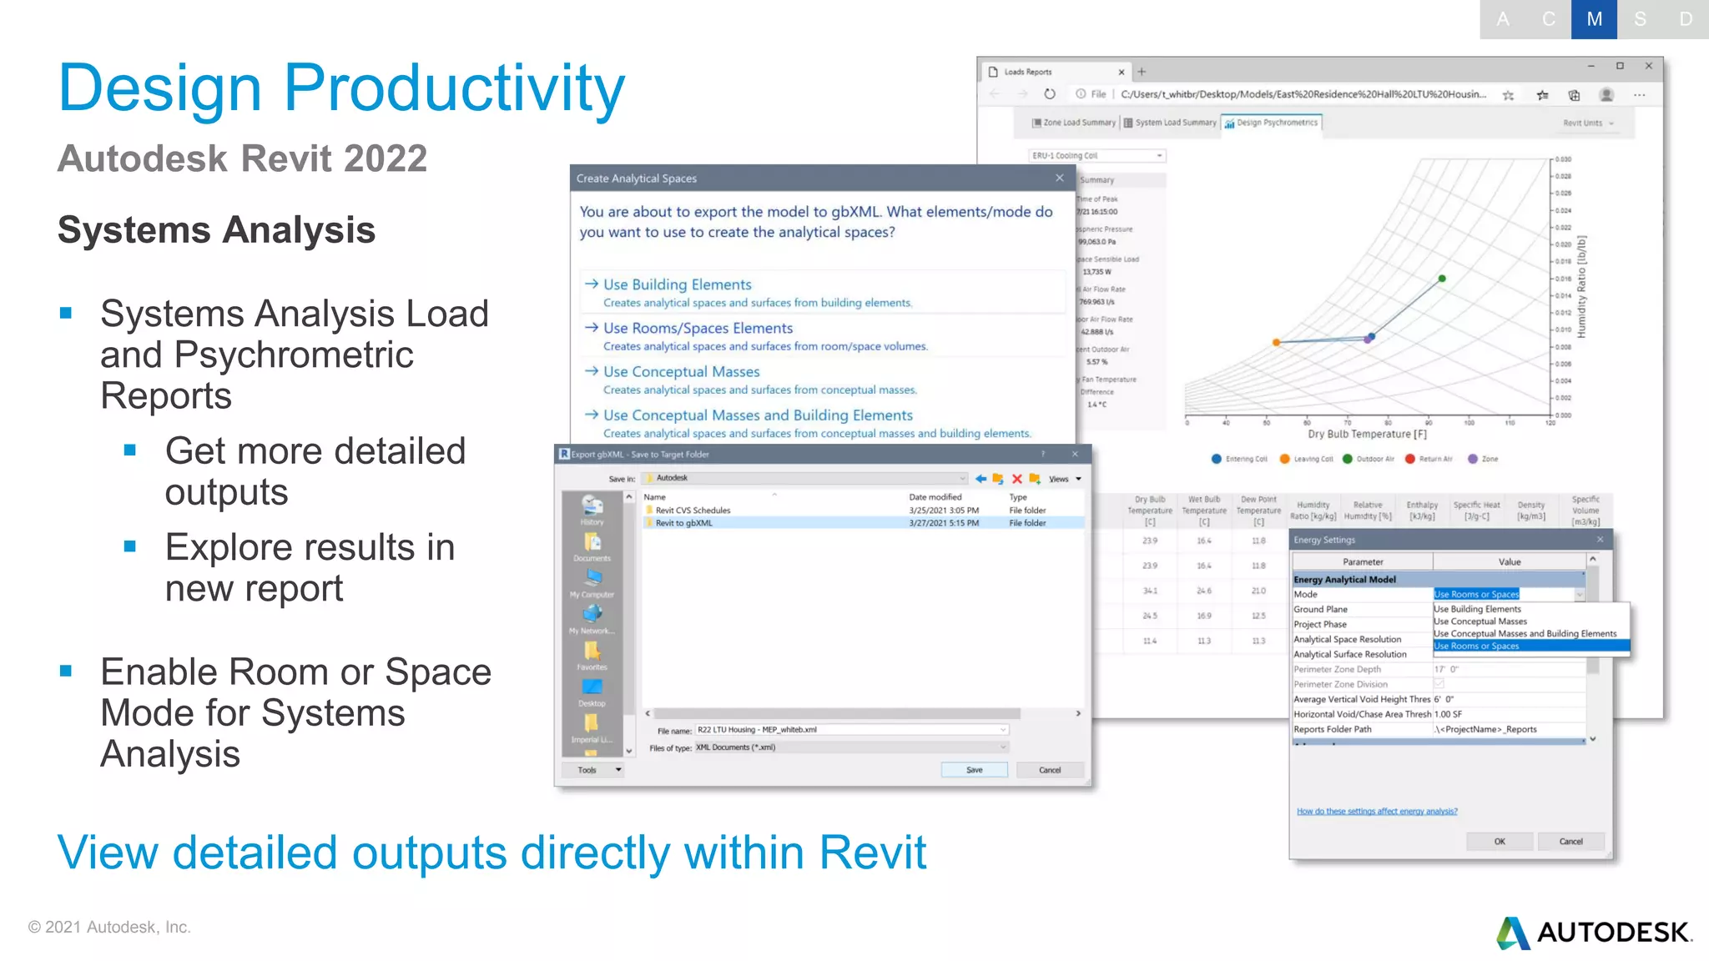Choose Use Building Elements in Mode list

click(x=1531, y=609)
